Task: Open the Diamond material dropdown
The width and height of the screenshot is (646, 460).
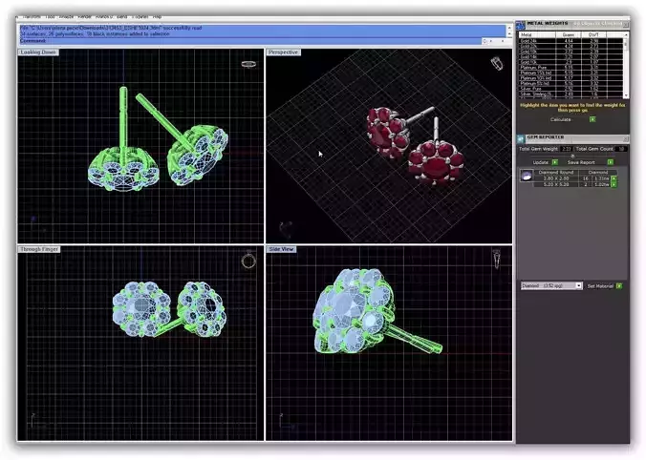Action: (551, 285)
